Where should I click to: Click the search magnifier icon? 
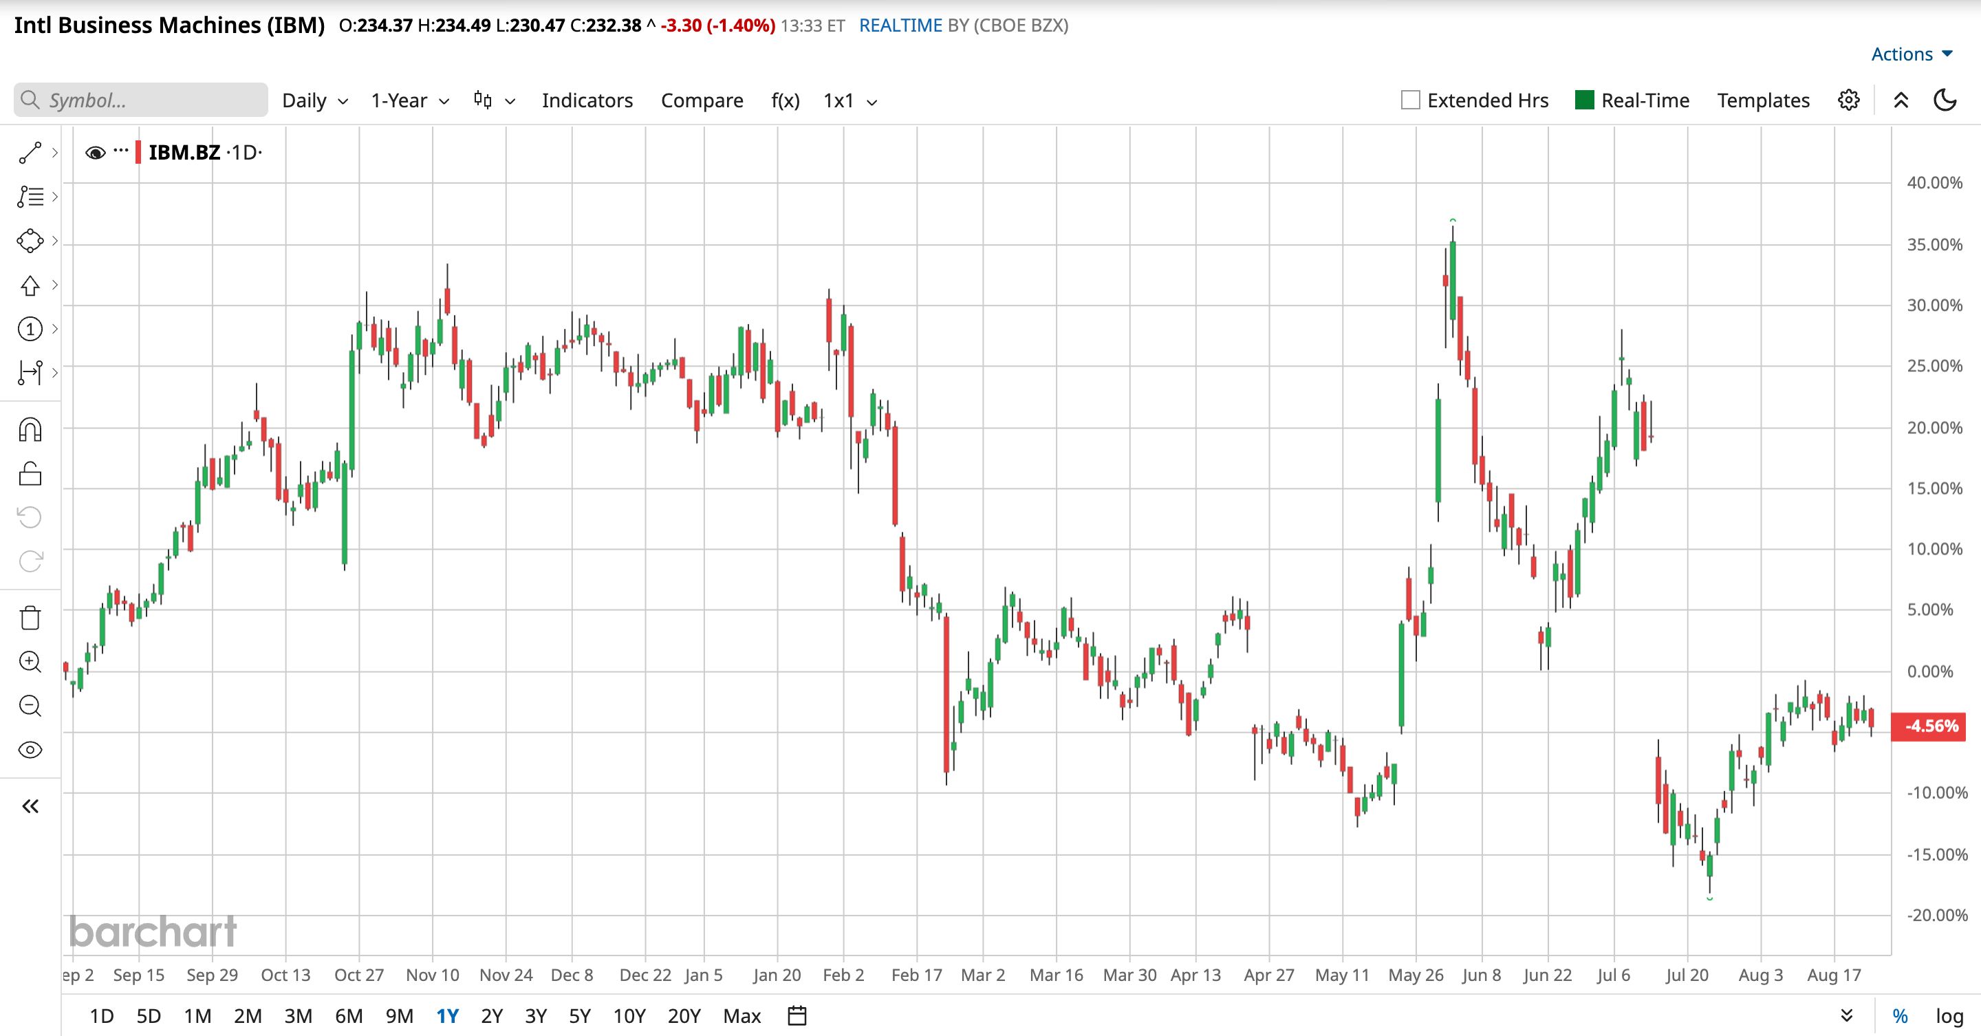pyautogui.click(x=30, y=100)
